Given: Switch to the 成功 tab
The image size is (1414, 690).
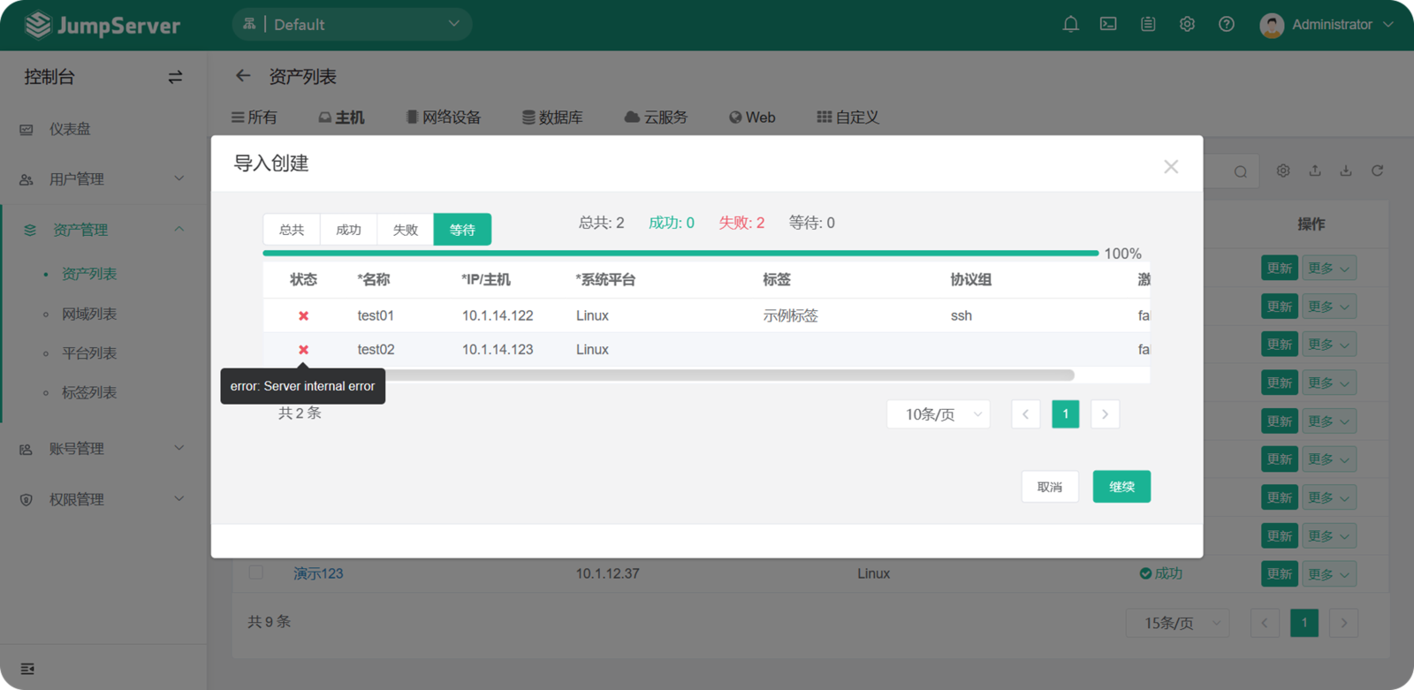Looking at the screenshot, I should tap(348, 230).
